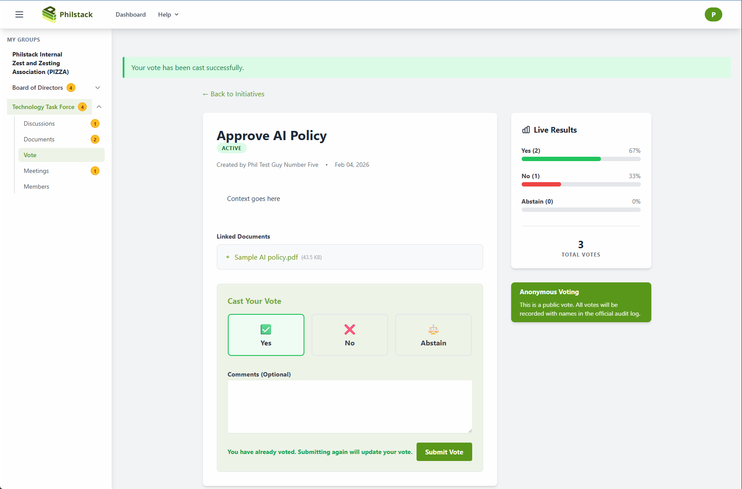This screenshot has height=489, width=742.
Task: Open the user profile avatar
Action: point(713,14)
